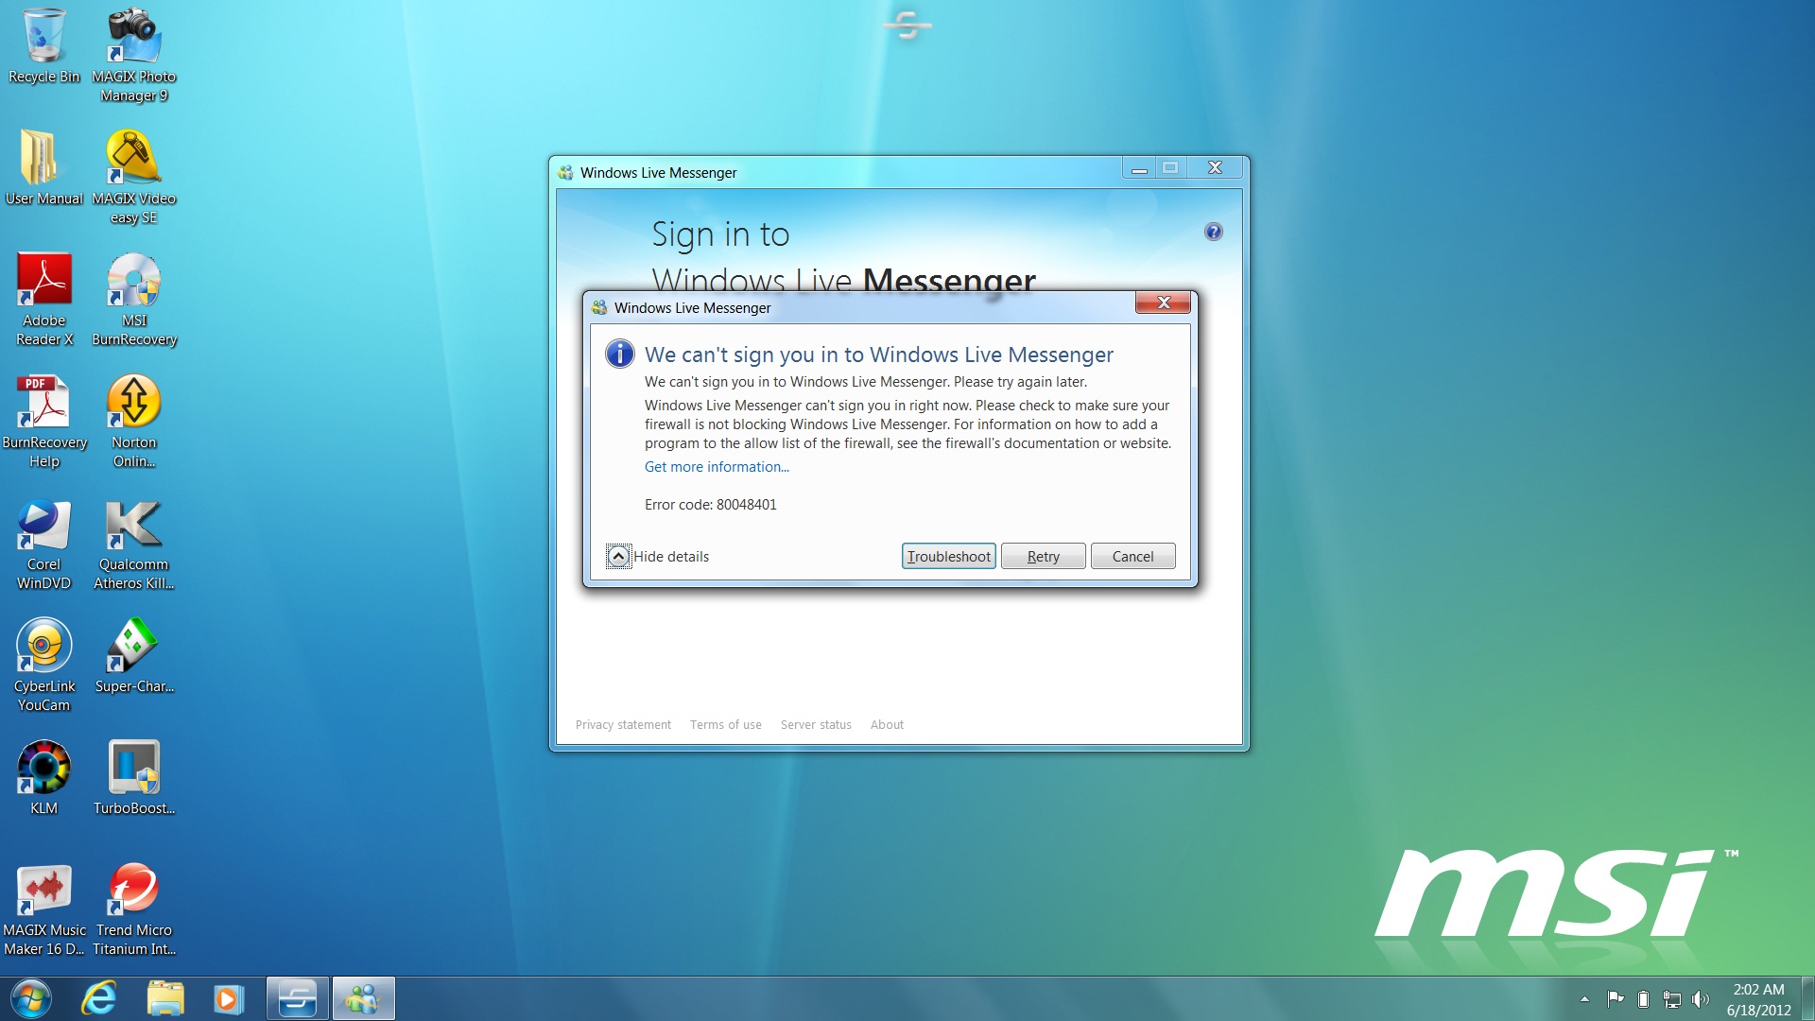Screen dimensions: 1815x1021
Task: Click the Internet Explorer taskbar icon
Action: pos(99,998)
